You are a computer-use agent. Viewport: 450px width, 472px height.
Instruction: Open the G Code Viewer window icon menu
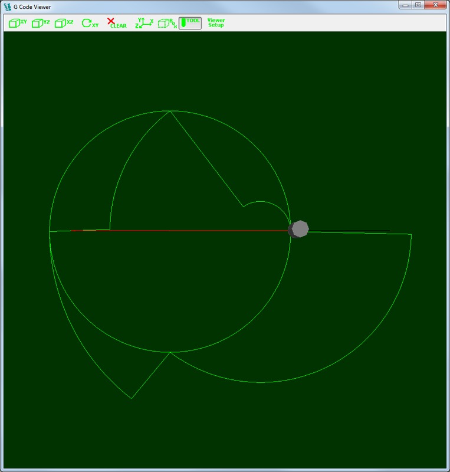pyautogui.click(x=8, y=6)
